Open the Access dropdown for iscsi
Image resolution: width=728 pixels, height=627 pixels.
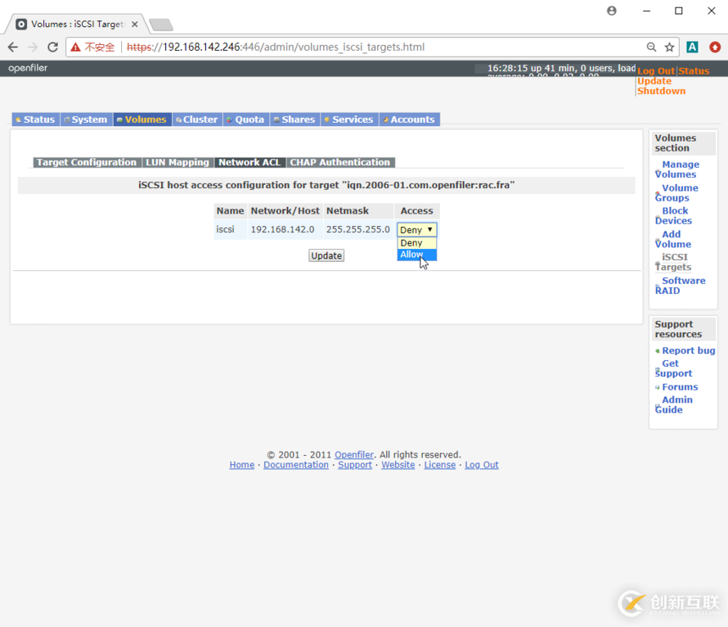[x=416, y=230]
